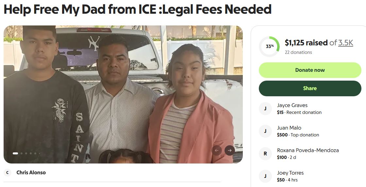Go back using the left arrow carousel button

tap(217, 150)
